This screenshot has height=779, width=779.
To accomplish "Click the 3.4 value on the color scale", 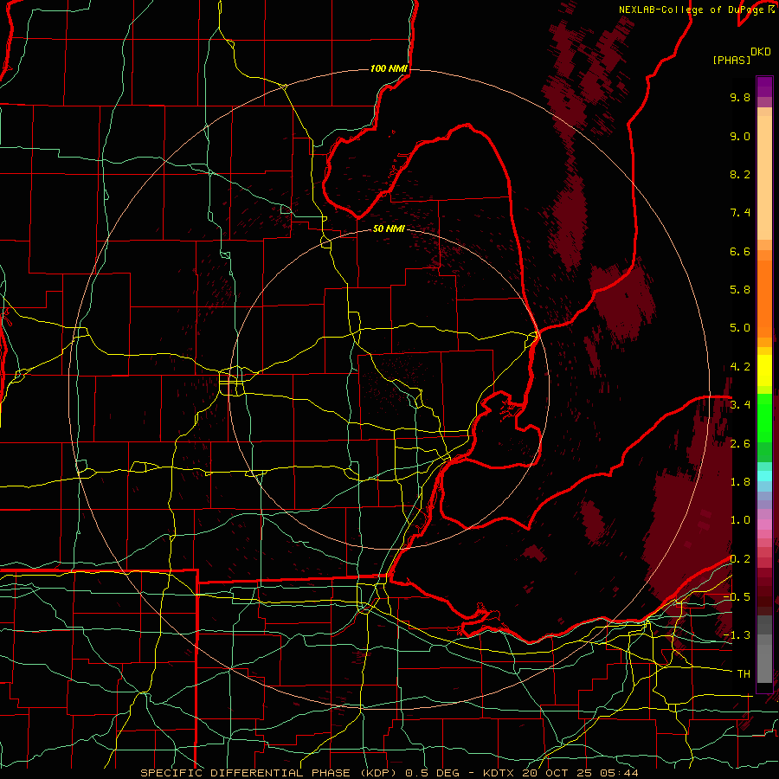I will click(740, 405).
